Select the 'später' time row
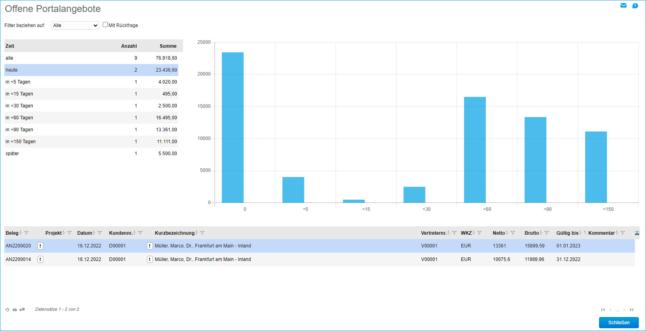 point(91,154)
